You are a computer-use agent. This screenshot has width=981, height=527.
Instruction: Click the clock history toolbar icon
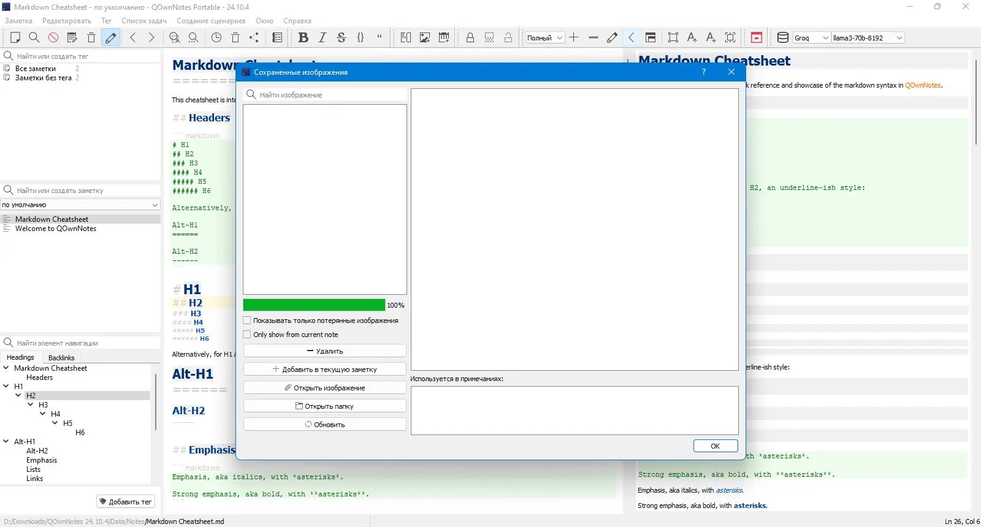(x=216, y=37)
